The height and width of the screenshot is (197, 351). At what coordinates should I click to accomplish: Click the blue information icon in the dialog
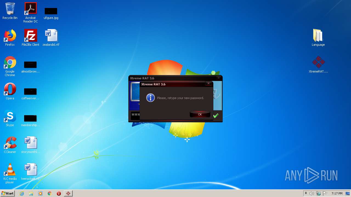click(150, 98)
